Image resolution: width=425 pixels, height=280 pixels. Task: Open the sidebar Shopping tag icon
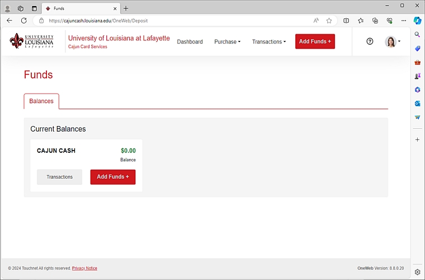click(x=417, y=48)
